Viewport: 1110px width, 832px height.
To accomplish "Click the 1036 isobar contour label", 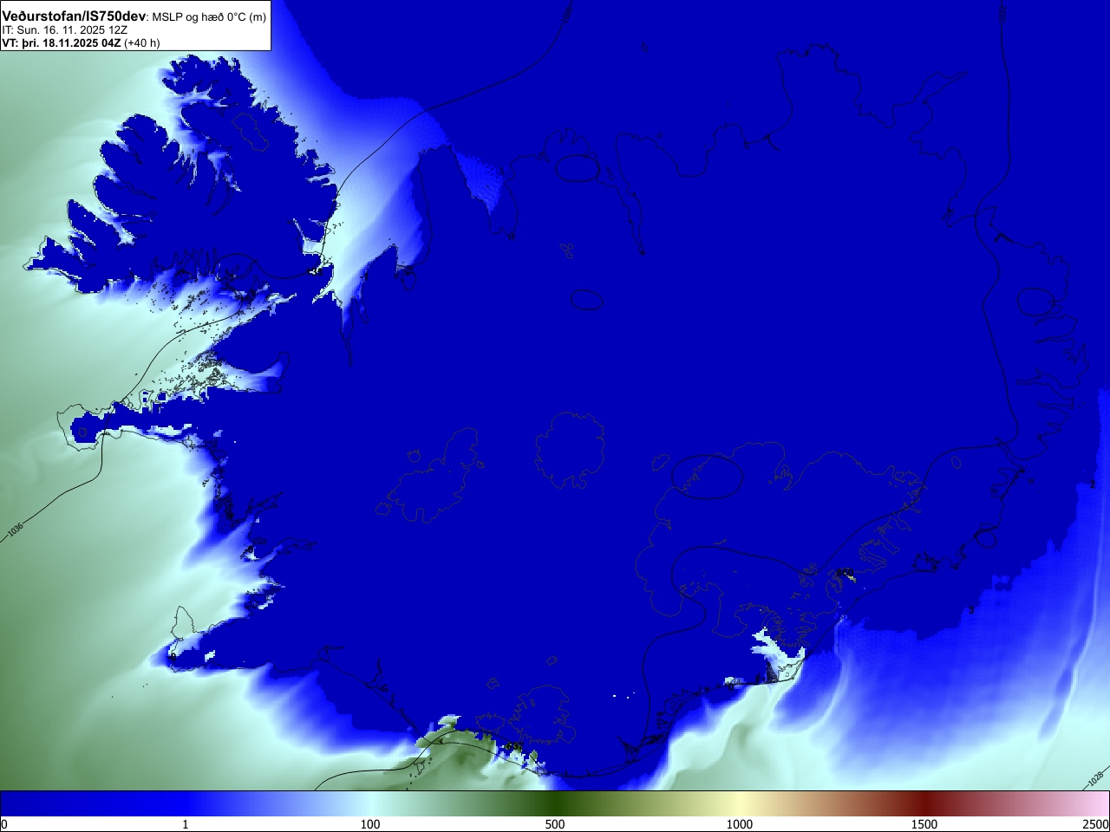I will [15, 529].
